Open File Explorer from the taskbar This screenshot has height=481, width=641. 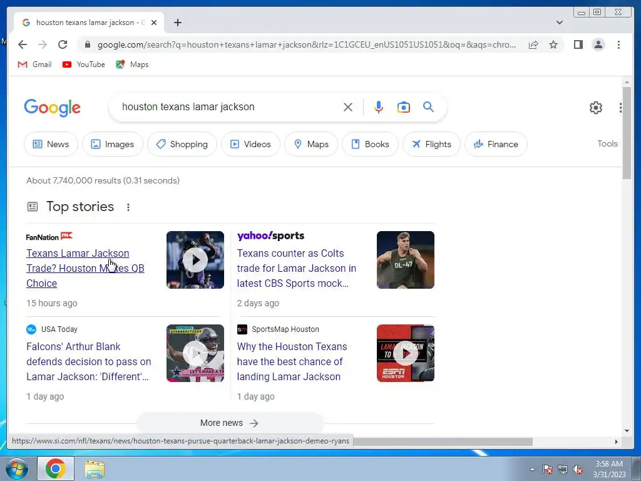click(95, 468)
